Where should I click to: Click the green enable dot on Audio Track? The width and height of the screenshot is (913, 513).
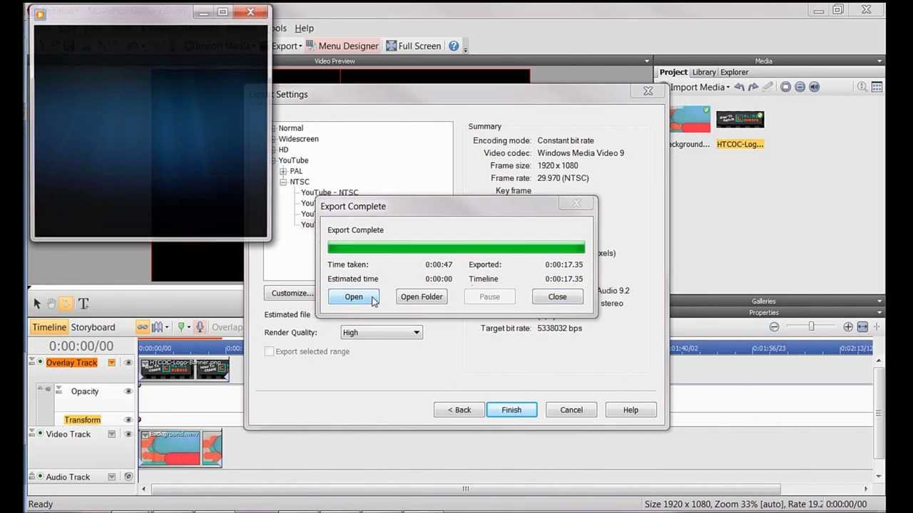40,477
